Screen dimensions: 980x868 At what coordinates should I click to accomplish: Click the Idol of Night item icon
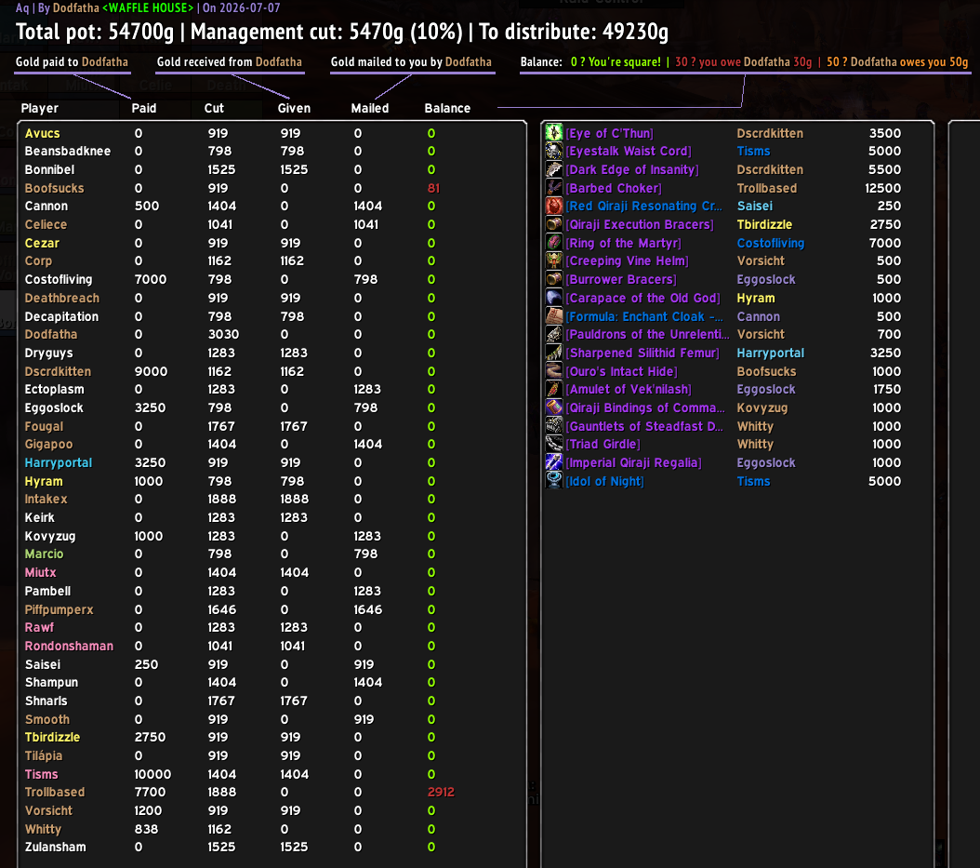coord(554,481)
